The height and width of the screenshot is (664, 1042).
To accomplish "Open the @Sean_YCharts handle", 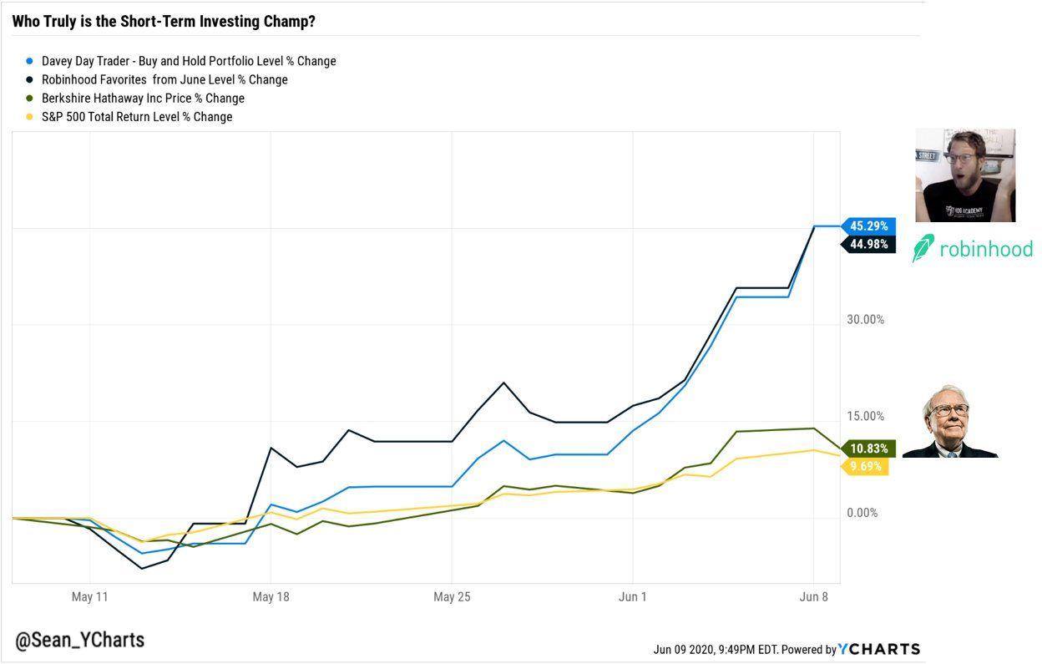I will click(79, 641).
